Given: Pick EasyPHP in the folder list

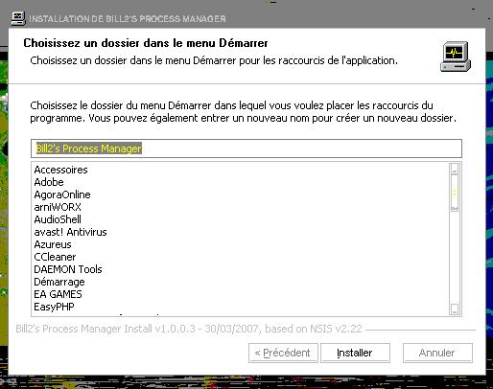Looking at the screenshot, I should point(54,307).
